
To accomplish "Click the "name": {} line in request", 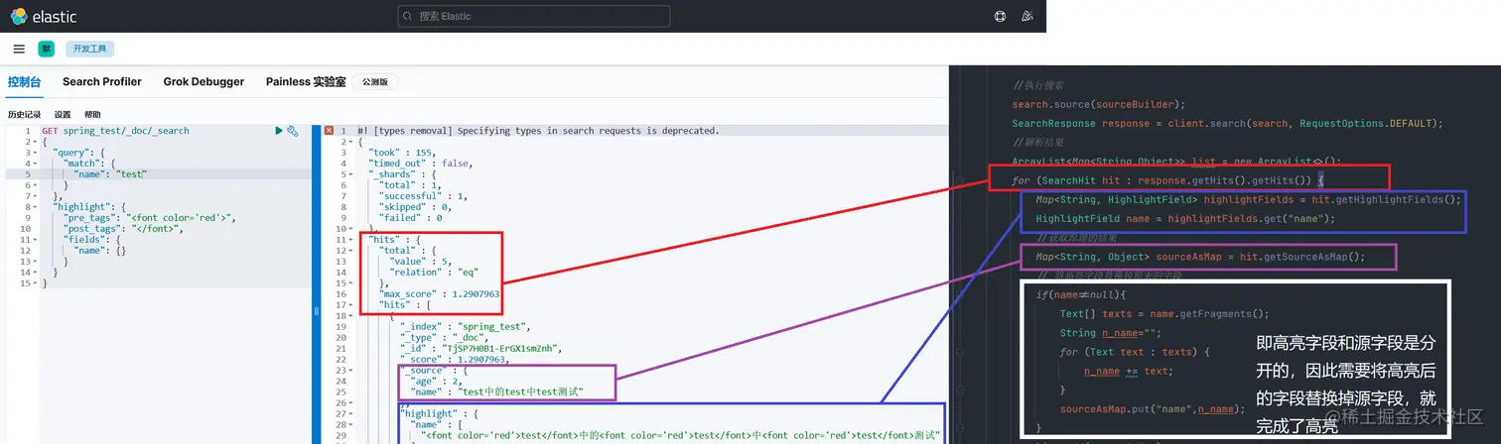I will pos(100,251).
